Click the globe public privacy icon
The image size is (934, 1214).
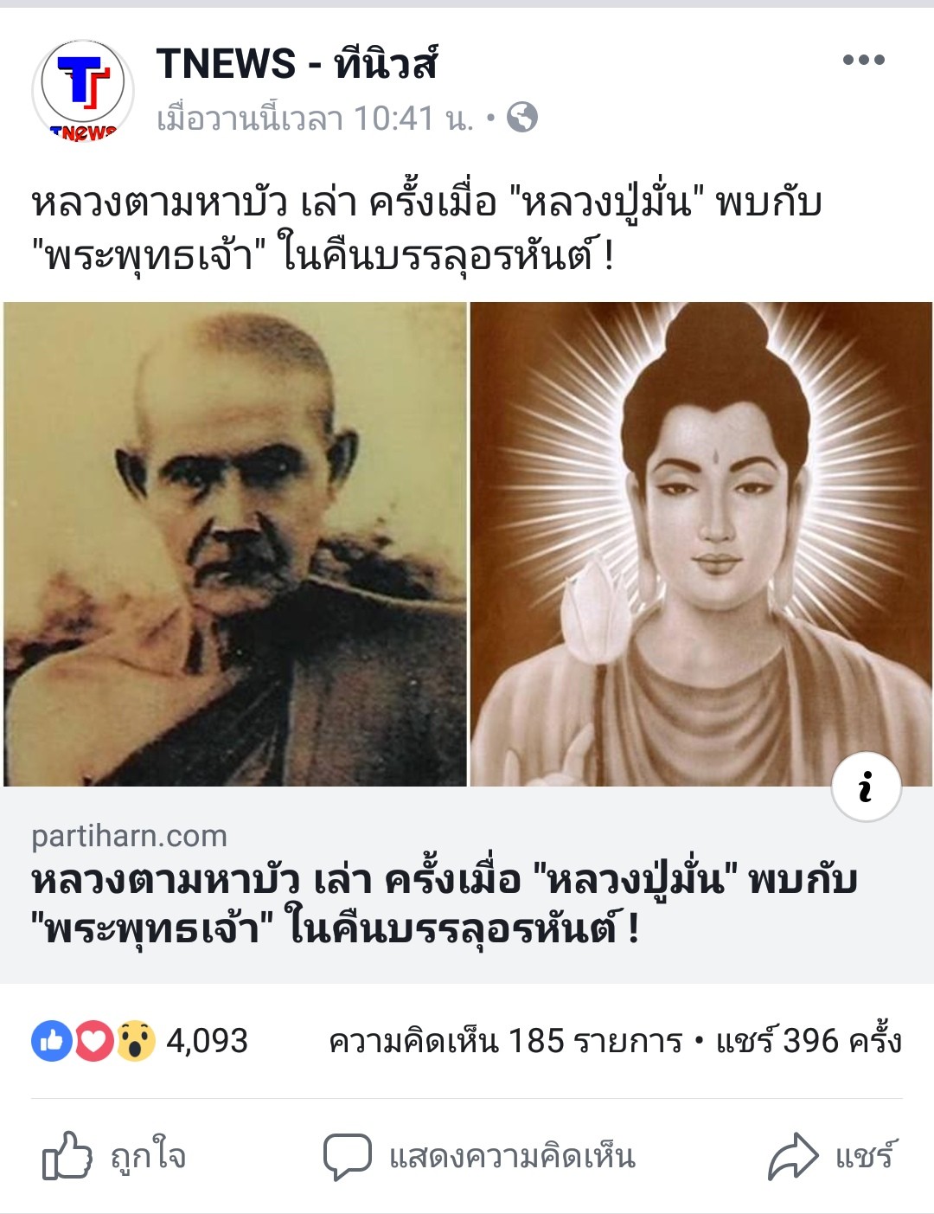click(521, 117)
